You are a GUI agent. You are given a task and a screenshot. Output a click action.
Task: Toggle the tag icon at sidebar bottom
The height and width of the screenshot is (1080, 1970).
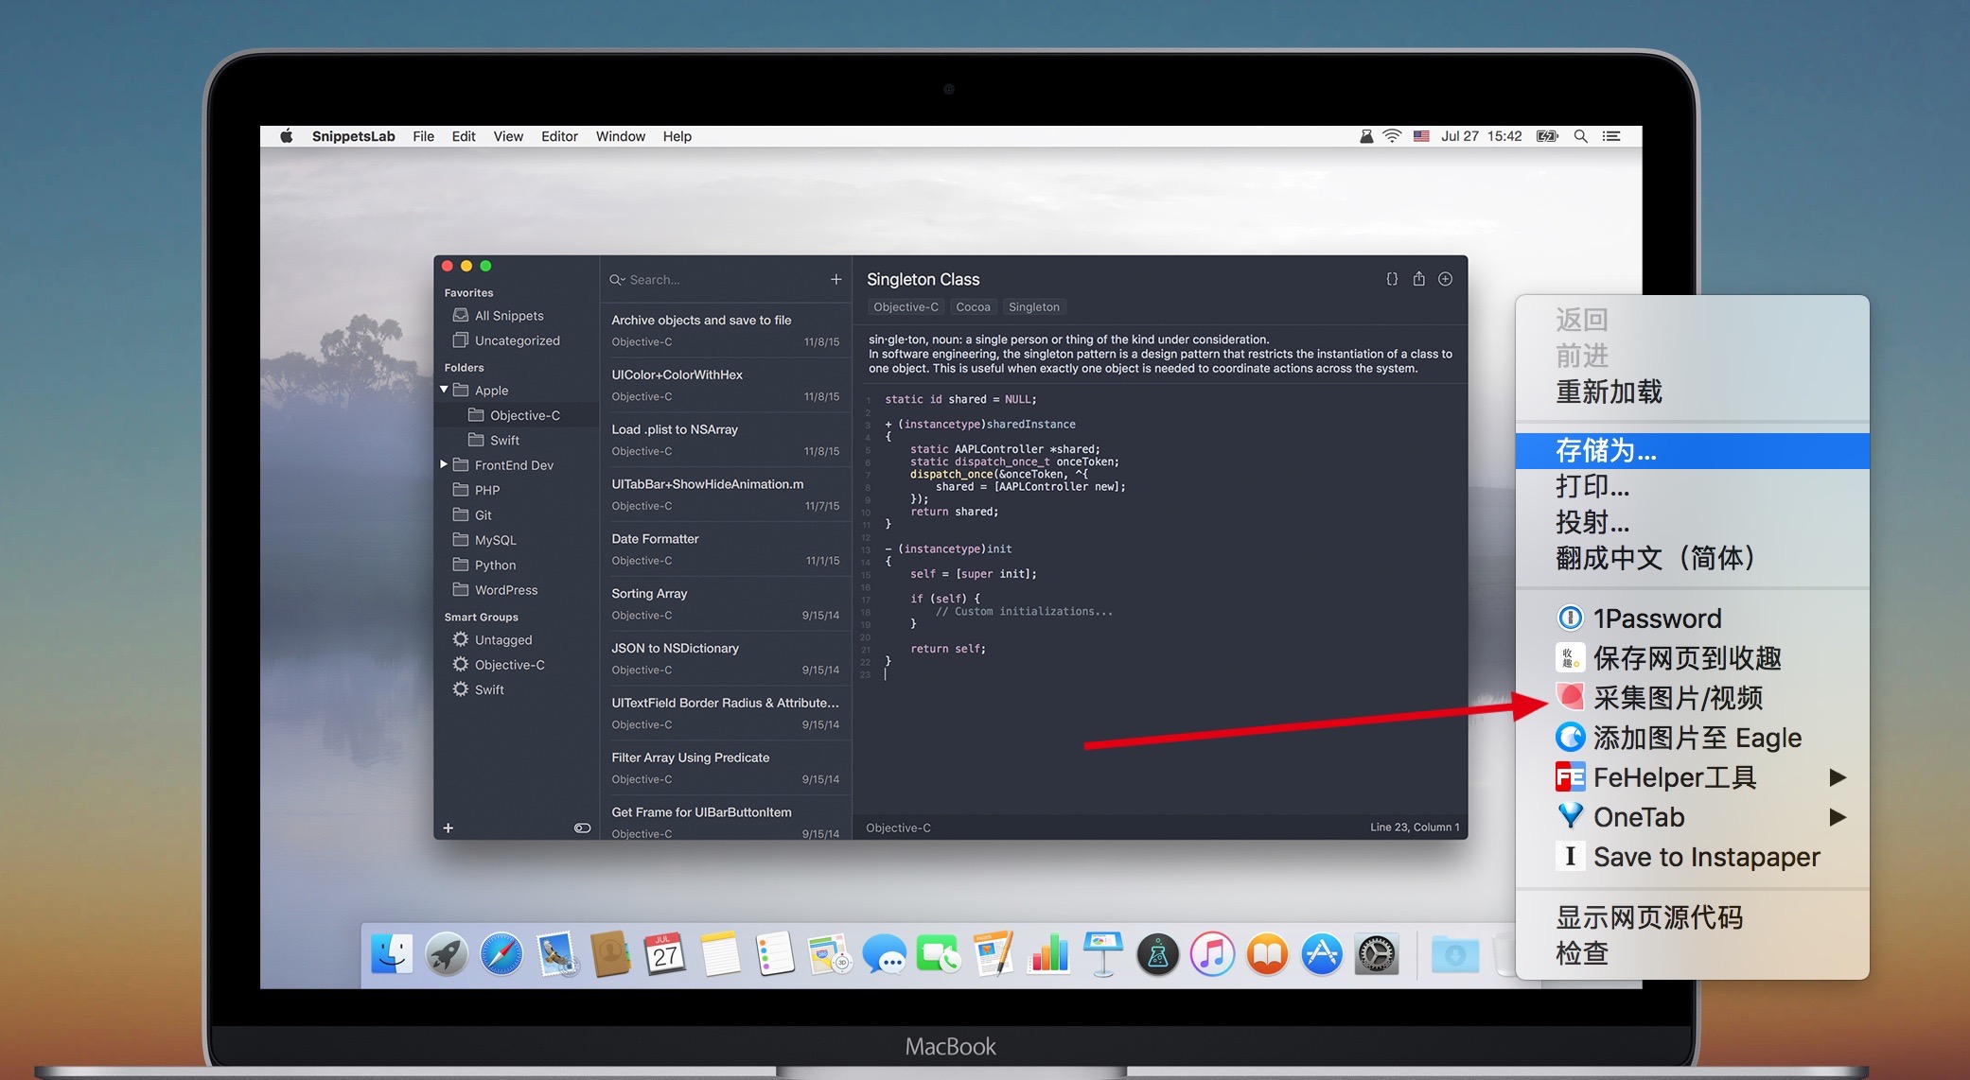(x=582, y=827)
